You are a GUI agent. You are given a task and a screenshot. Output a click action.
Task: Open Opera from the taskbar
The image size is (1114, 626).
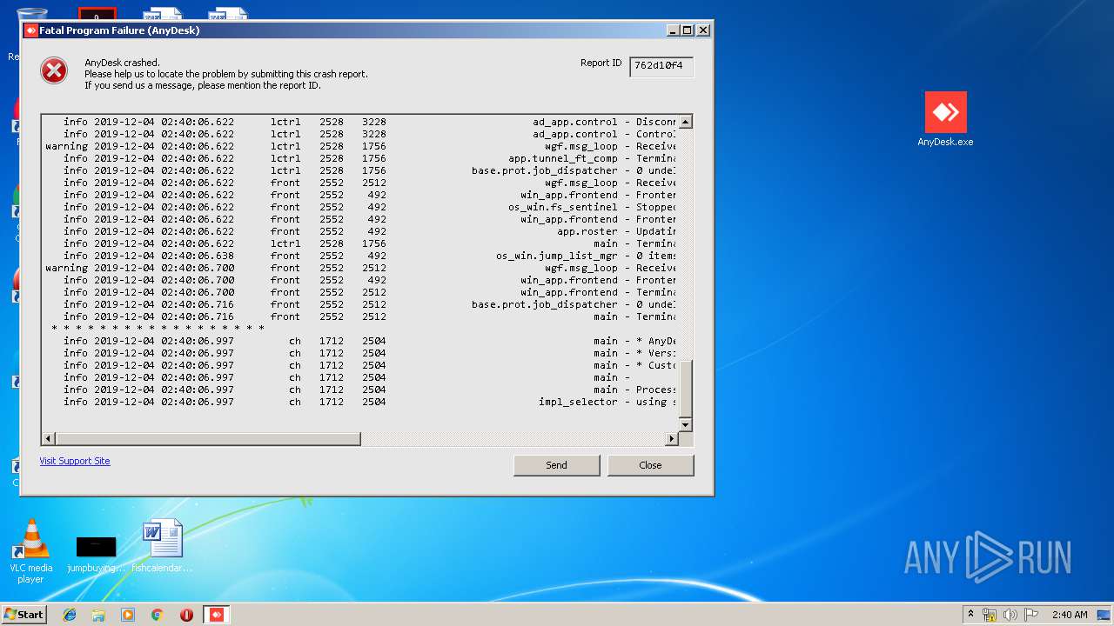coord(186,615)
